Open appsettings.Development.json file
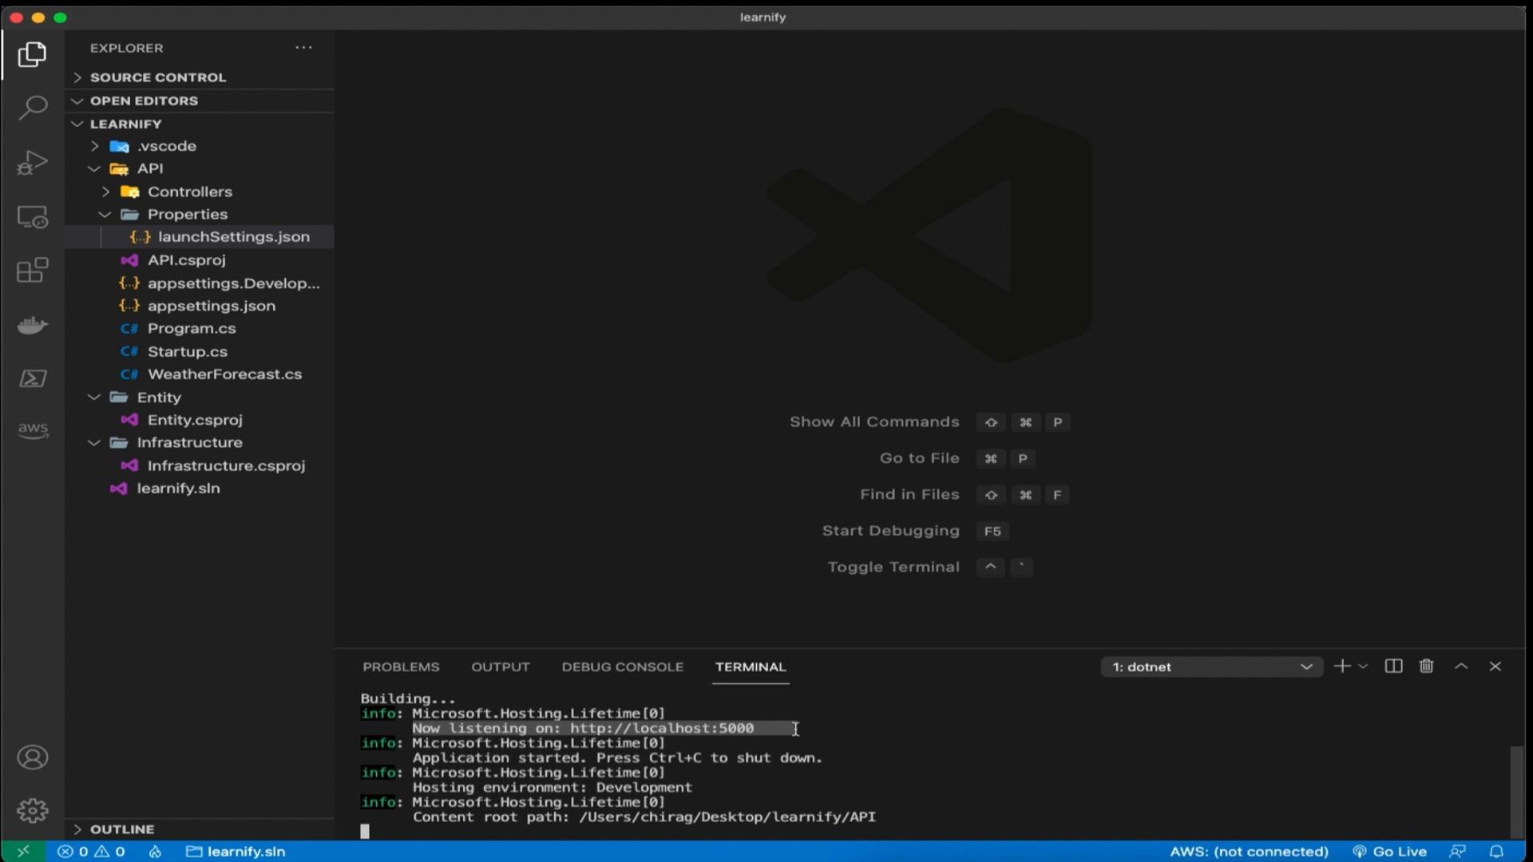This screenshot has width=1533, height=862. (200, 283)
